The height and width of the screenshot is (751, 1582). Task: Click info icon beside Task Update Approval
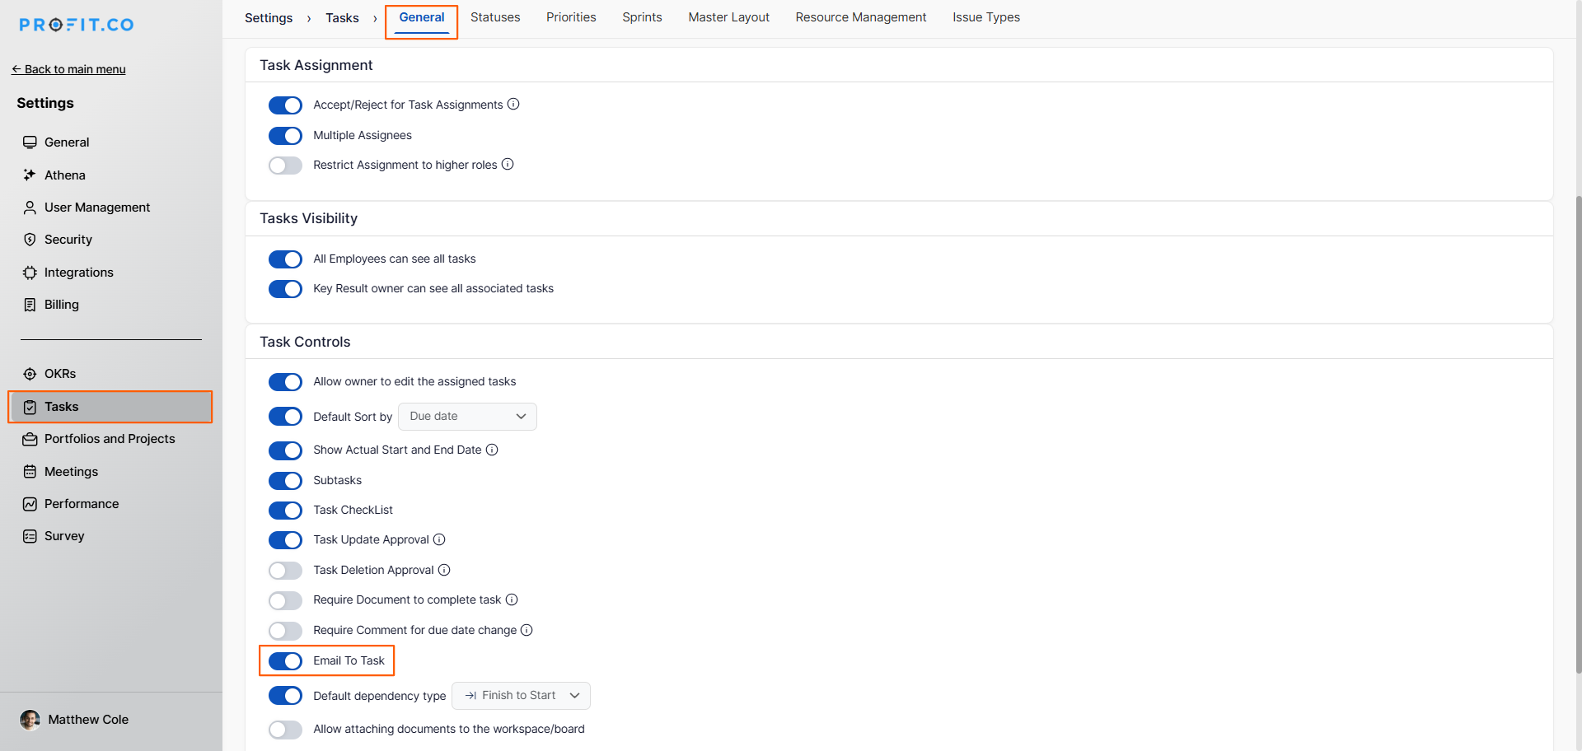click(439, 539)
